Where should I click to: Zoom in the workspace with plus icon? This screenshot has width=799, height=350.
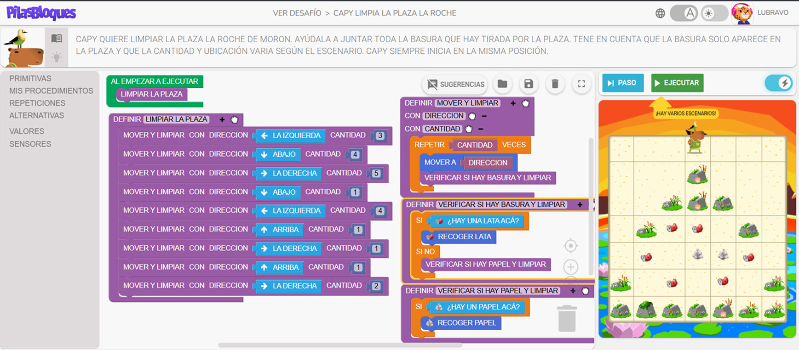point(570,267)
